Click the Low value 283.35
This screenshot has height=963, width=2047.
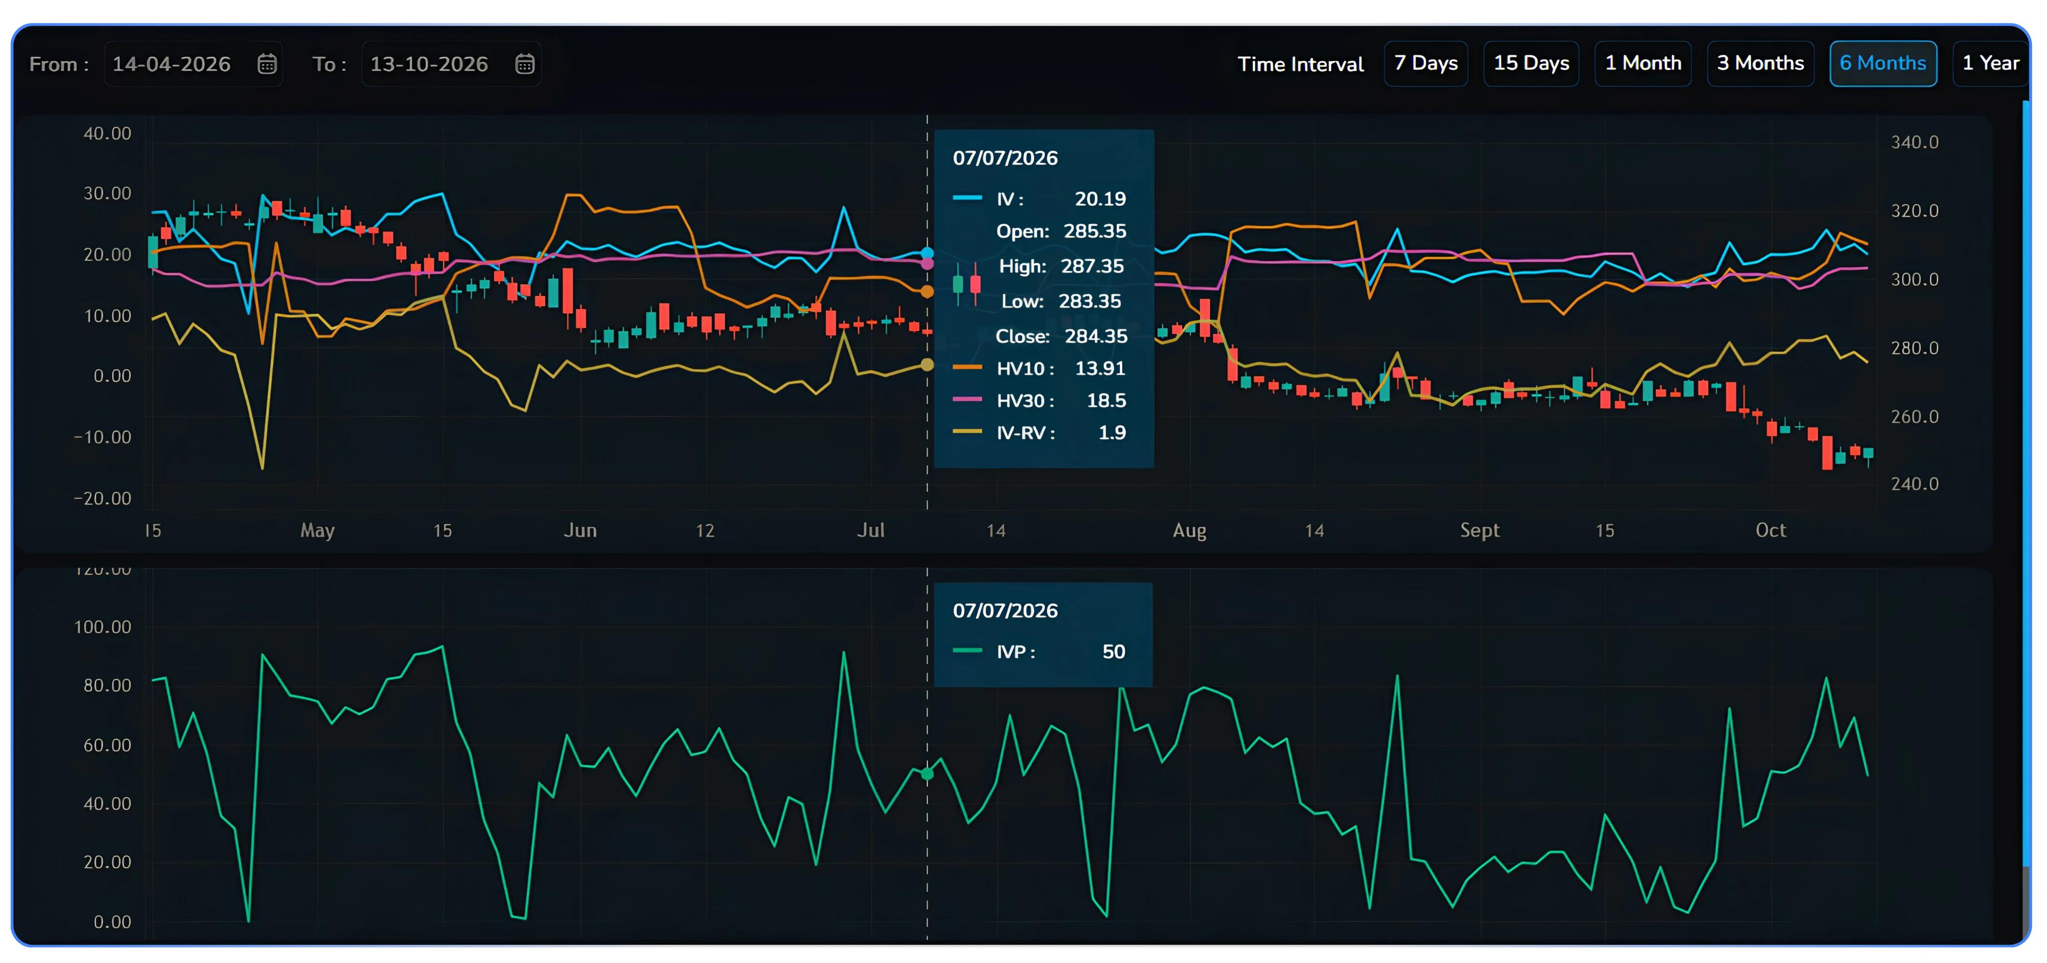[1090, 301]
